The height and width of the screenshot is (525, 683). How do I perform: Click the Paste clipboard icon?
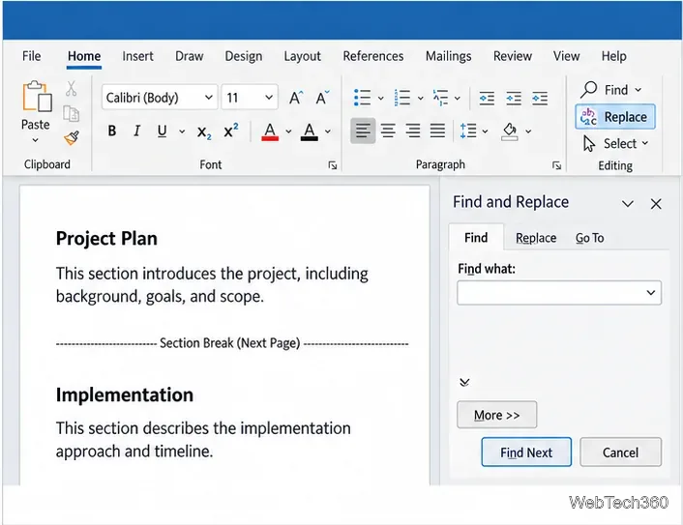tap(37, 97)
